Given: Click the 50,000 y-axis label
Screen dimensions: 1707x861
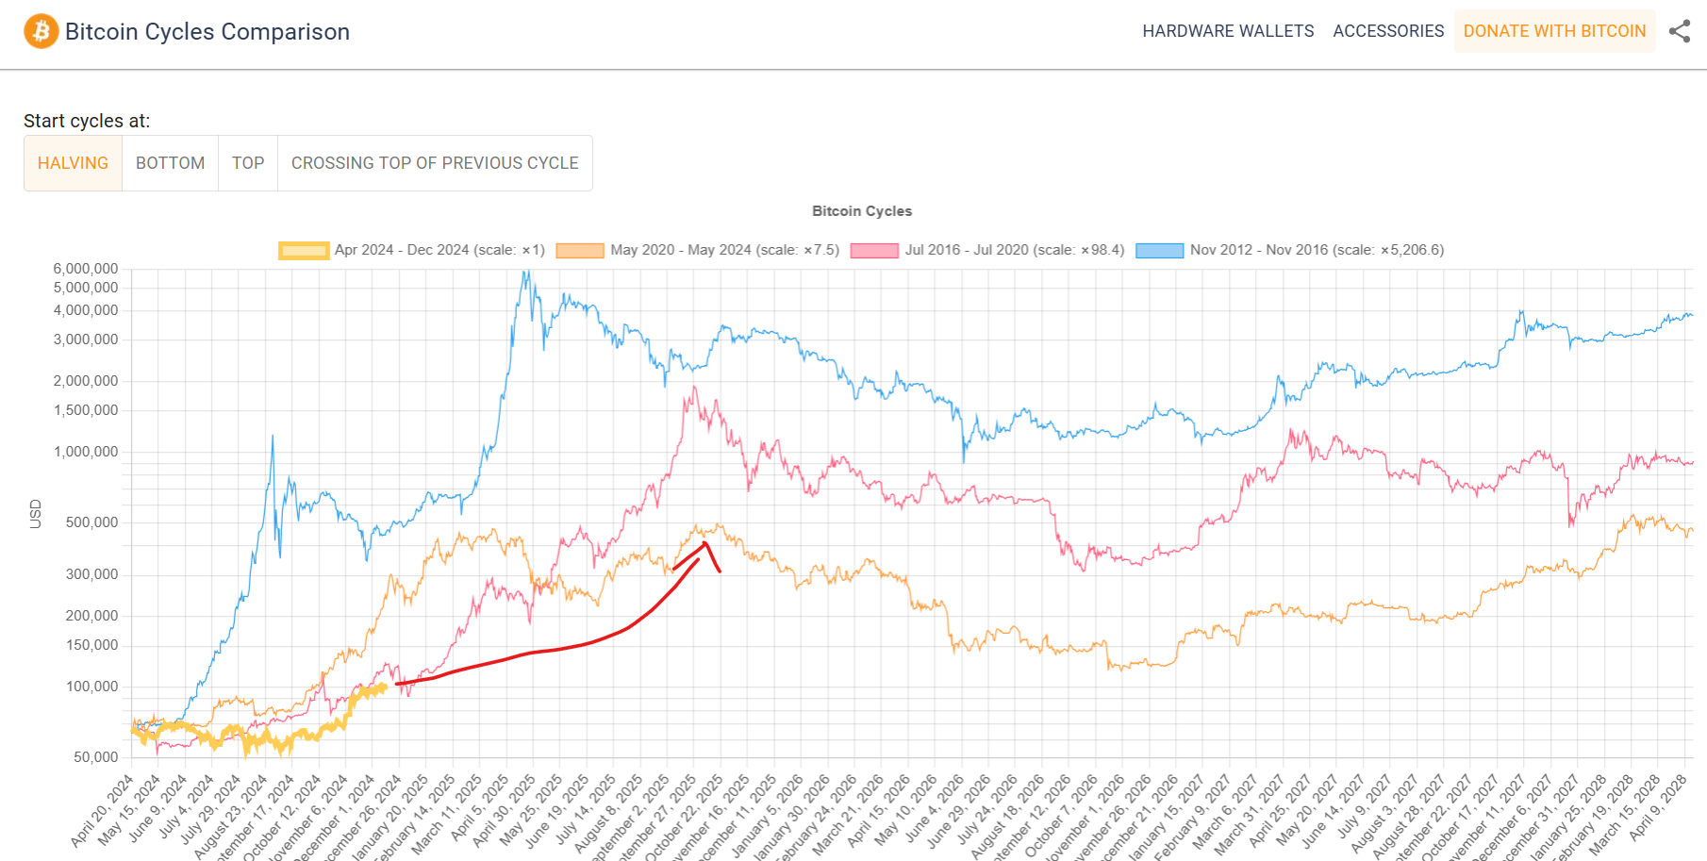Looking at the screenshot, I should coord(96,757).
